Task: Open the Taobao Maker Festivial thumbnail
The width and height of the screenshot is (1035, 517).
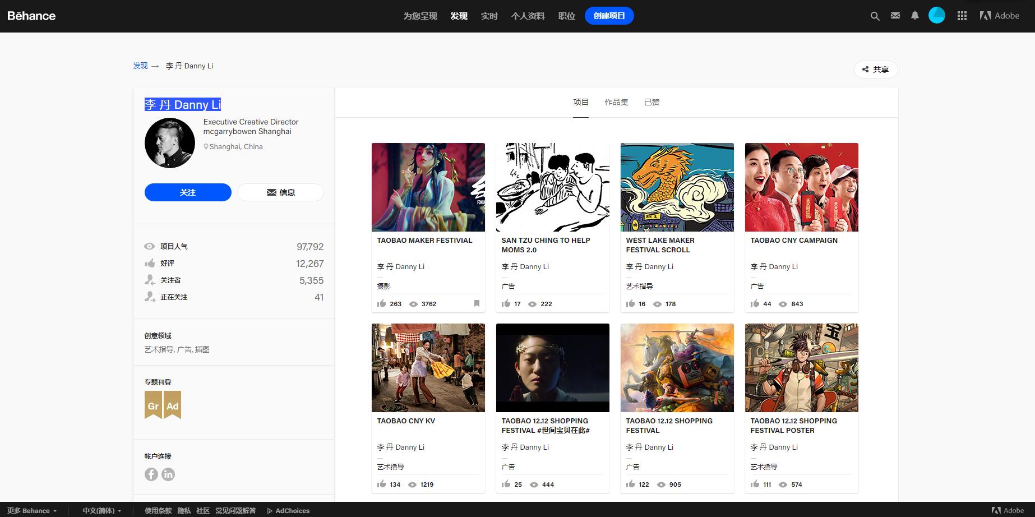Action: 428,187
